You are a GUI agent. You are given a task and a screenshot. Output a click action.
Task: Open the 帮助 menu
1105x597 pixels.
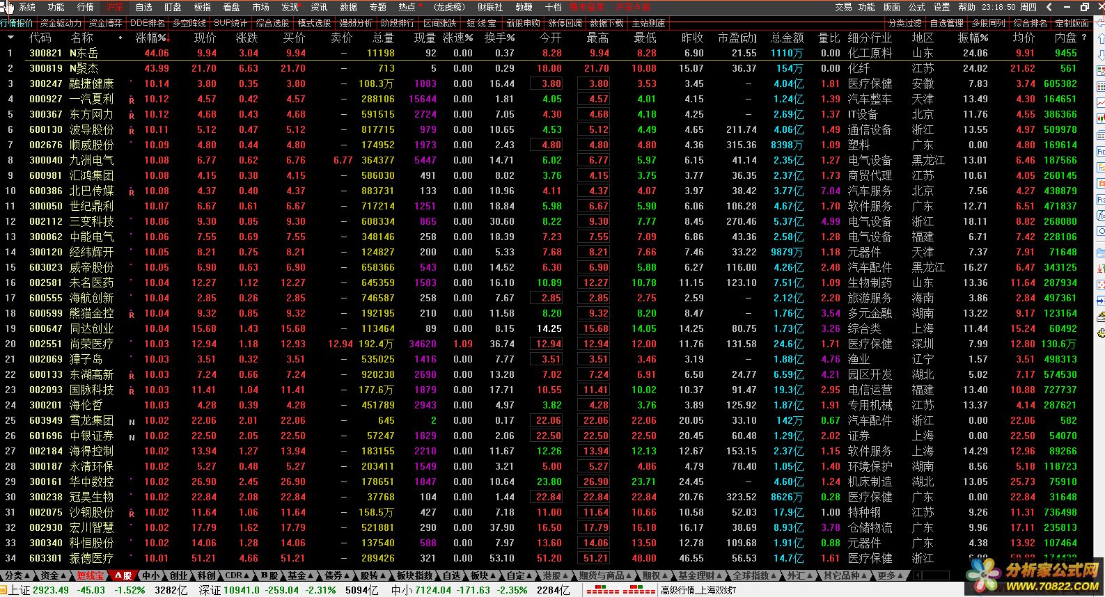(x=967, y=7)
